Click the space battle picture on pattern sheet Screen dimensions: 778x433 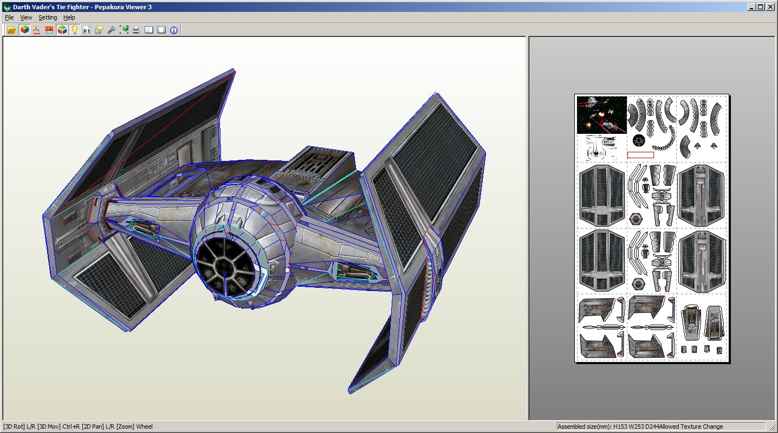[601, 115]
